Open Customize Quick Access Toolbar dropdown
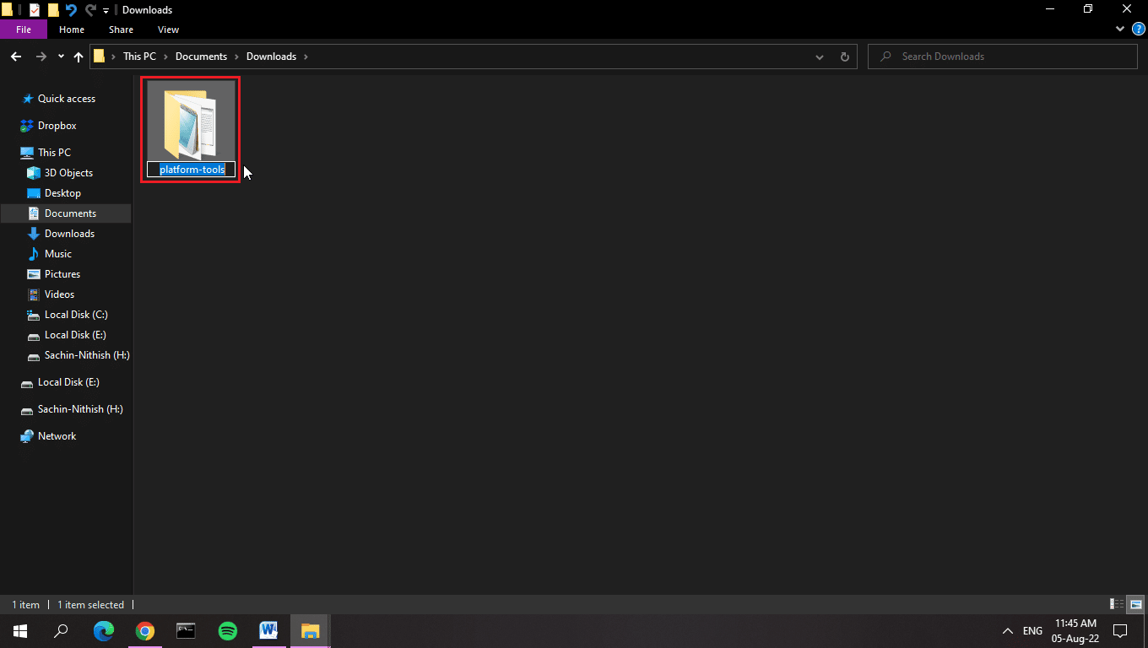The height and width of the screenshot is (648, 1148). [x=106, y=10]
